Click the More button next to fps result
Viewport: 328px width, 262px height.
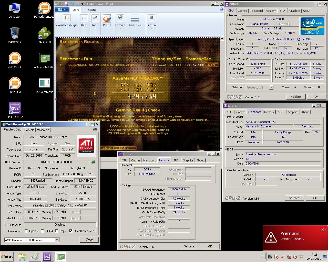click(x=212, y=65)
